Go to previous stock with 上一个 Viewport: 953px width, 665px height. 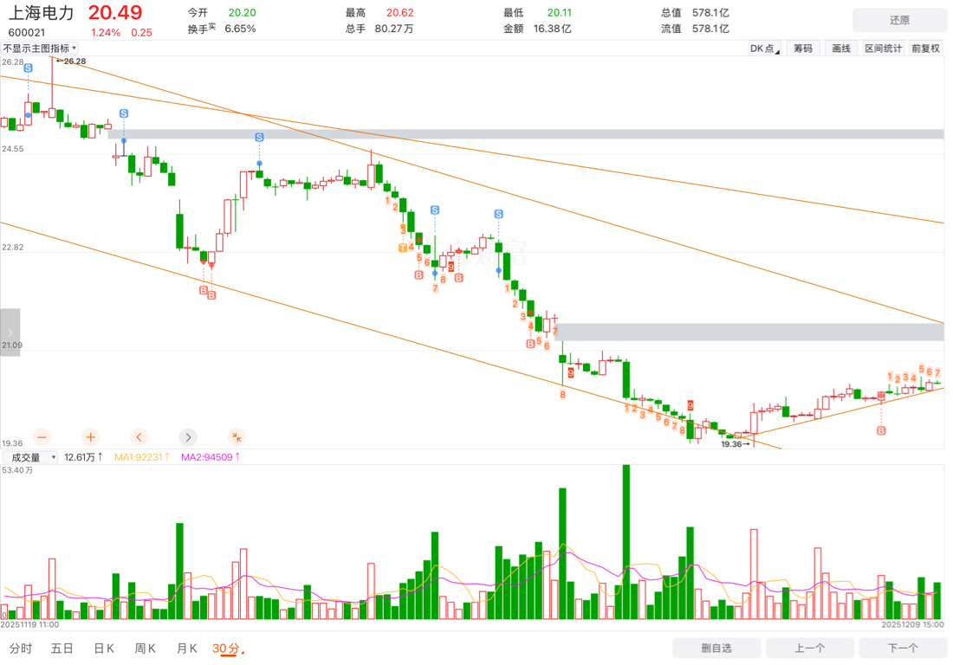809,648
